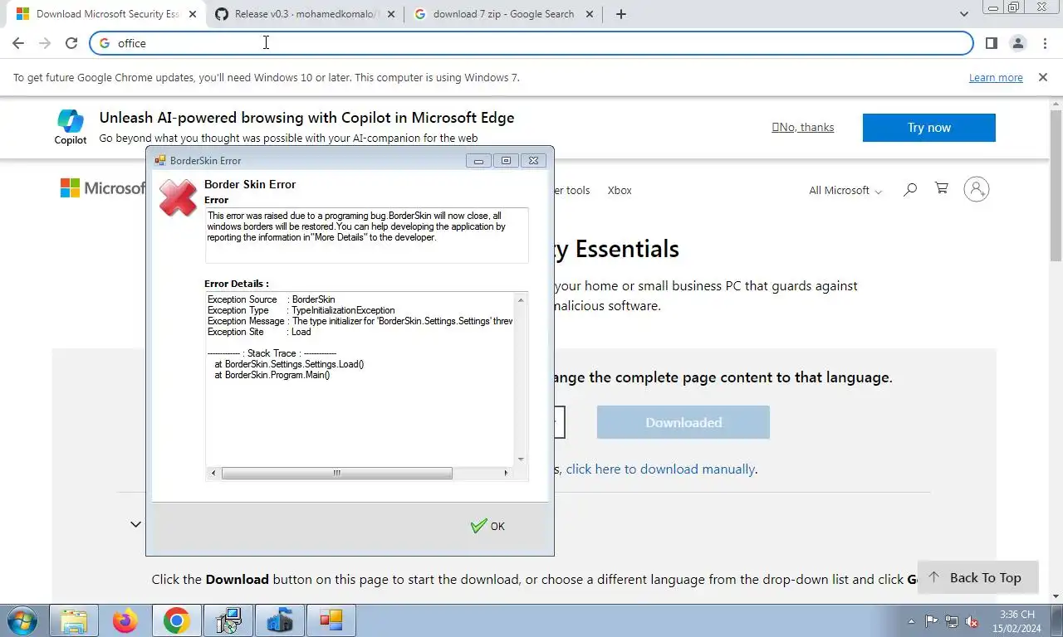Open the Xbox menu item
The width and height of the screenshot is (1063, 637).
(620, 190)
